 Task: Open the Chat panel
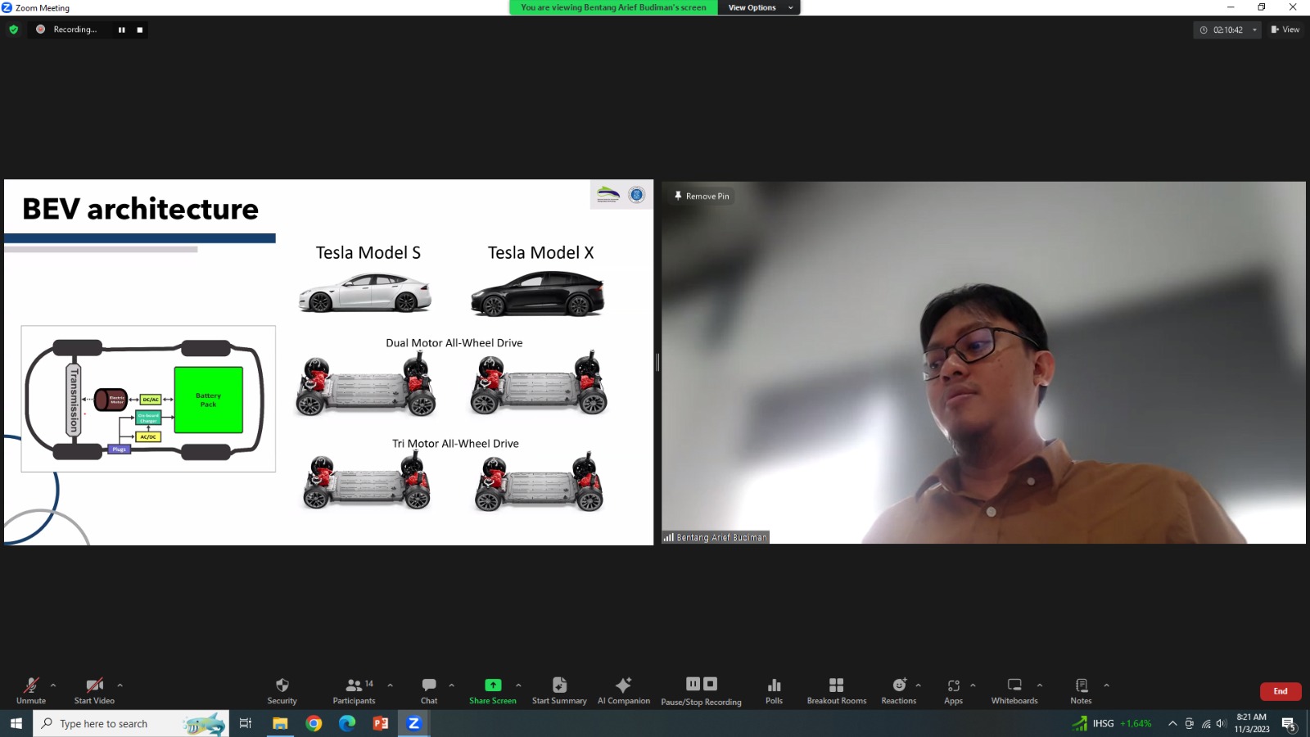(x=429, y=690)
